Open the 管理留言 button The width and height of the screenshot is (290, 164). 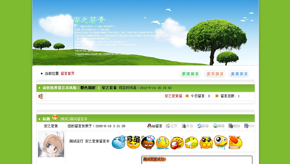(190, 74)
